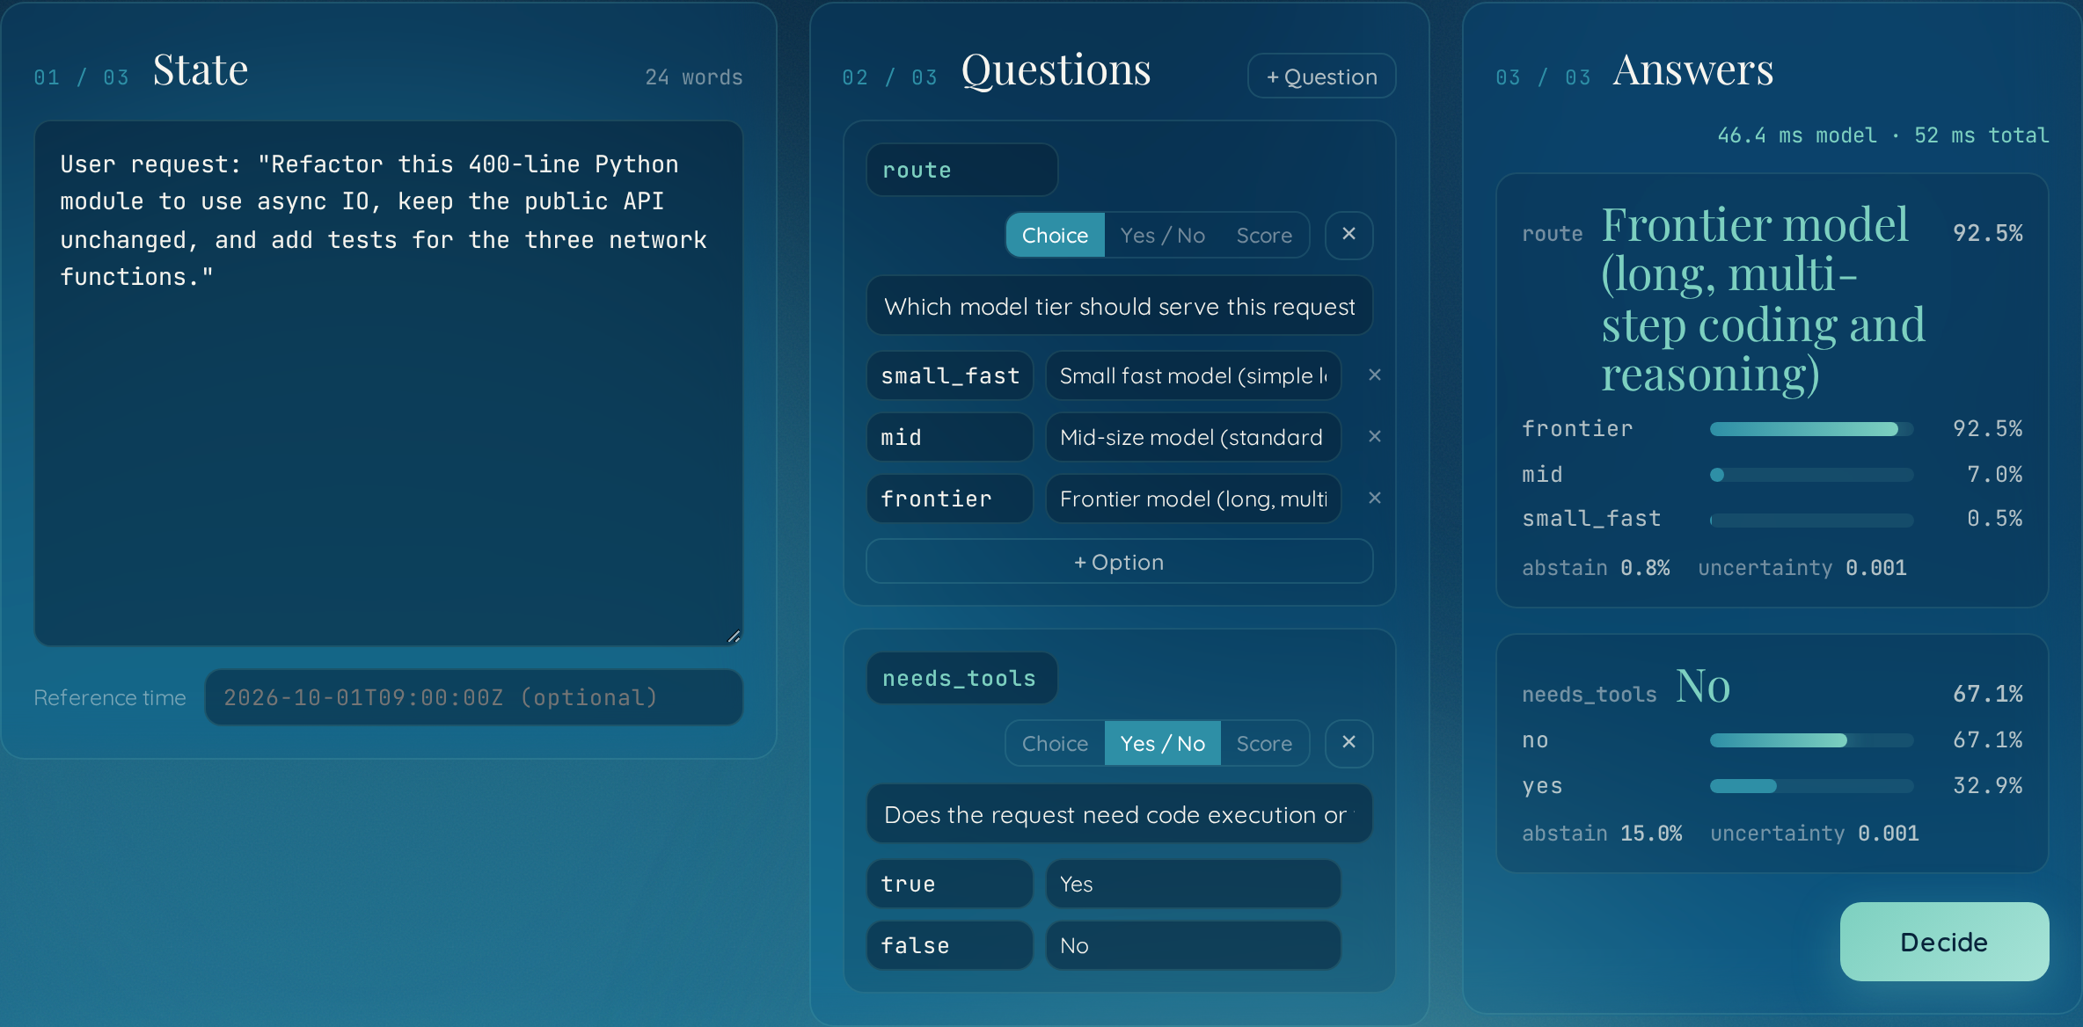Remove the mid option with its X
Image resolution: width=2083 pixels, height=1027 pixels.
pyautogui.click(x=1375, y=437)
